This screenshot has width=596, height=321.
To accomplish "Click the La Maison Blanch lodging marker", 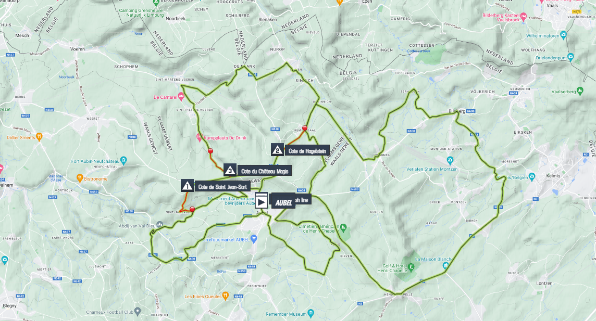I will point(445,266).
